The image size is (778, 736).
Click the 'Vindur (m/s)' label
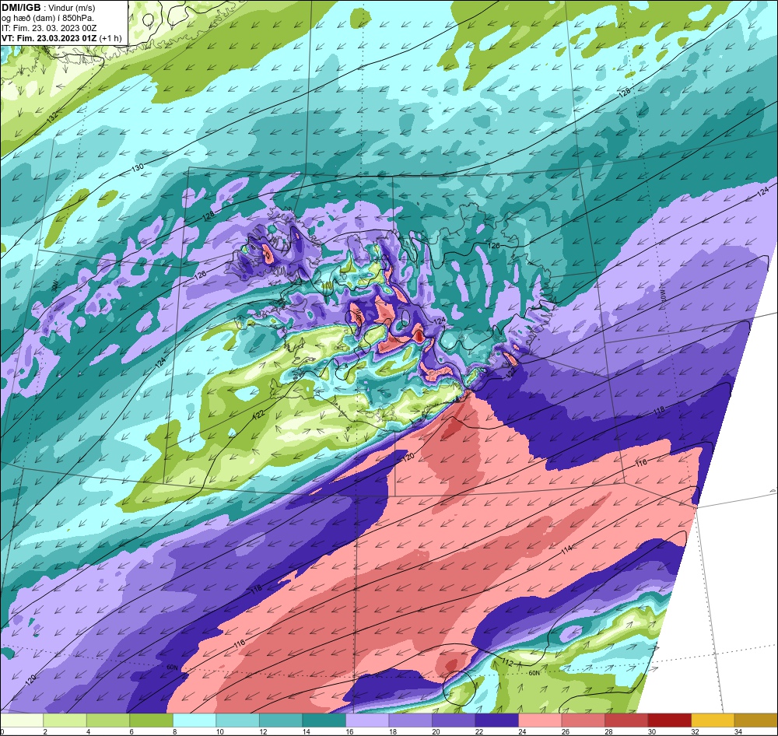72,9
